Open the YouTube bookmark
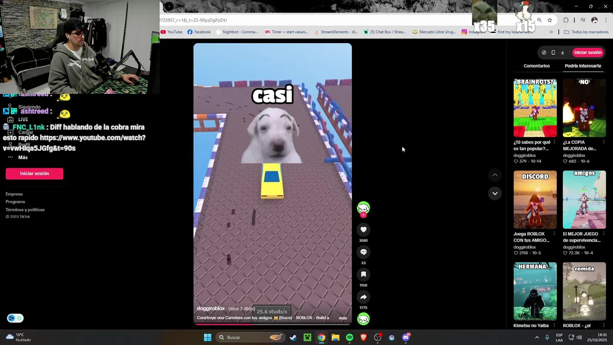Image resolution: width=613 pixels, height=345 pixels. [x=171, y=32]
